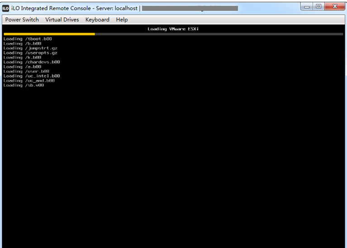Image resolution: width=347 pixels, height=248 pixels.
Task: Select the 'Loading /k.b00' line
Action: coord(22,57)
